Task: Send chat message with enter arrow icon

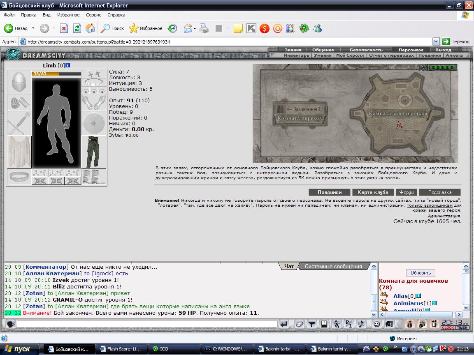Action: tap(283, 324)
